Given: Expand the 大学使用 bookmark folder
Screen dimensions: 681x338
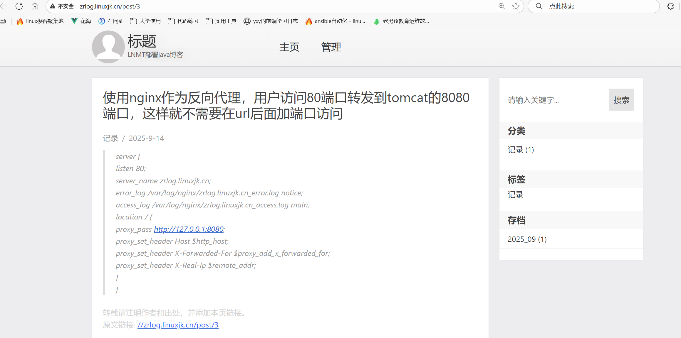Looking at the screenshot, I should click(145, 21).
